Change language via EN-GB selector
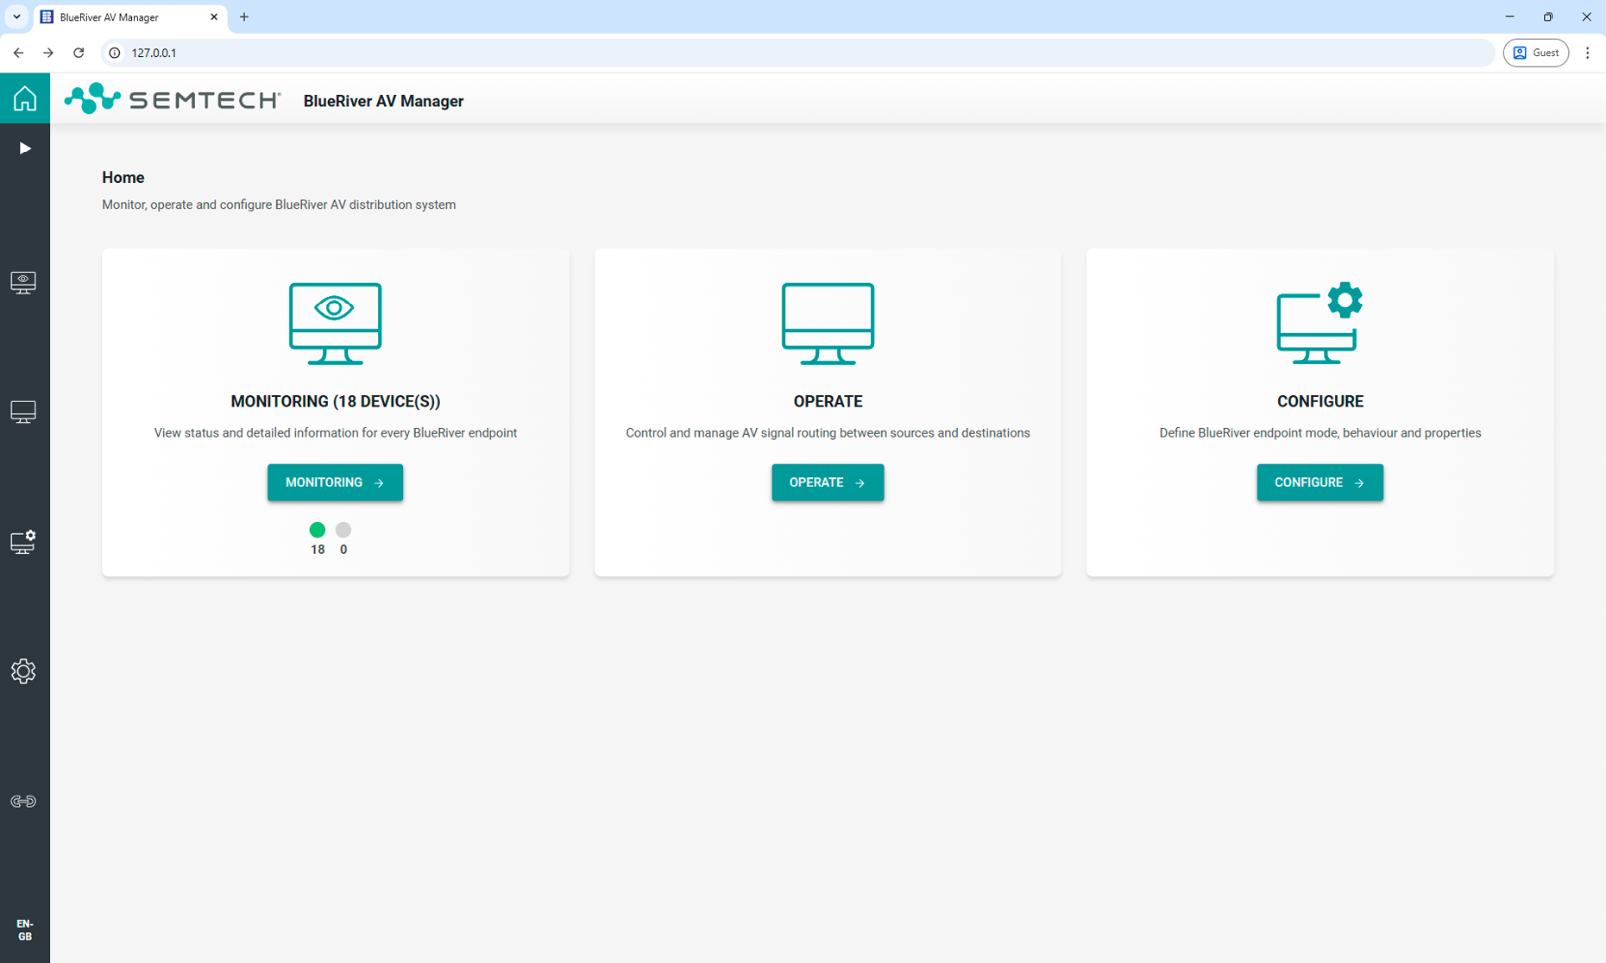 pos(24,930)
